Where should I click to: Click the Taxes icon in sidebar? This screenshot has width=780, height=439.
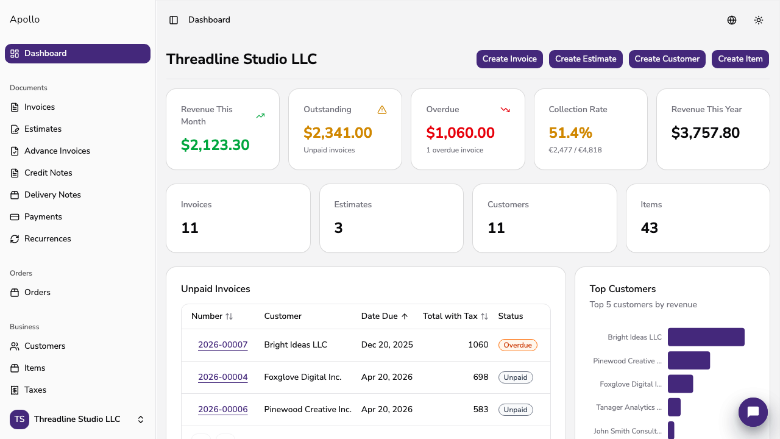pos(15,390)
